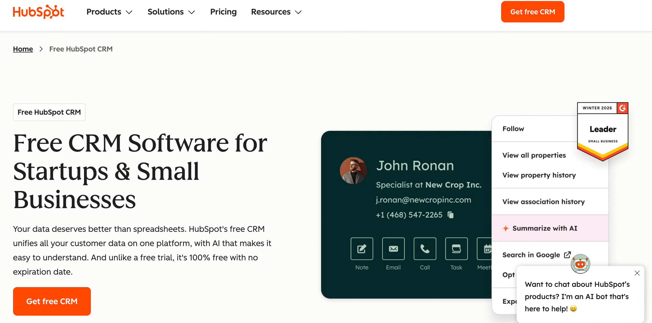The height and width of the screenshot is (323, 652).
Task: Expand the Resources dropdown menu
Action: (276, 12)
